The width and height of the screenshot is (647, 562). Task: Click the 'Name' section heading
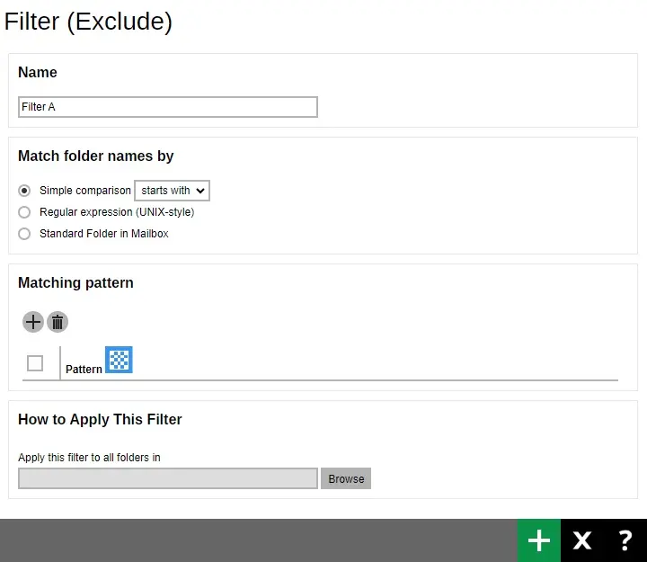38,72
